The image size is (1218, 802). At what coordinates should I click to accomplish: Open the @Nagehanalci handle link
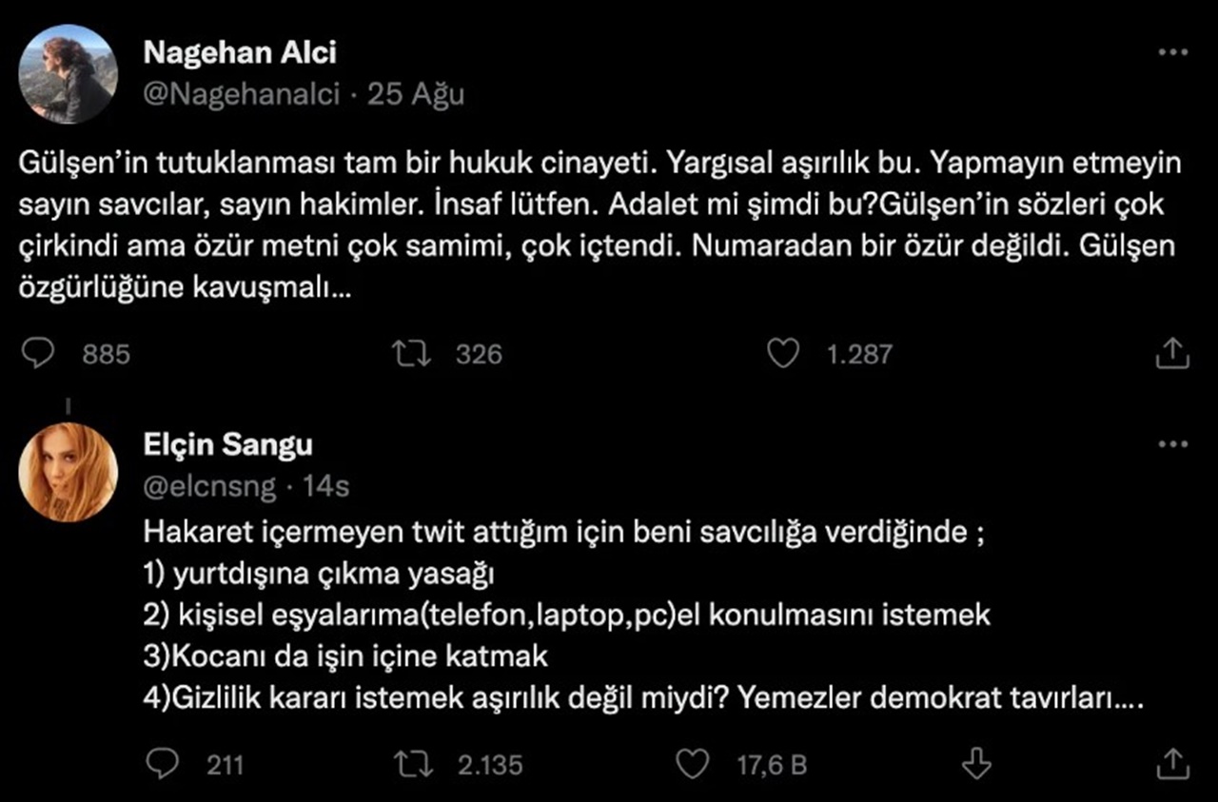[x=242, y=95]
